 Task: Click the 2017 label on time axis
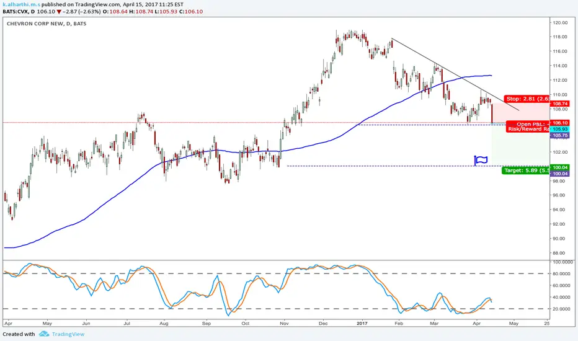(x=362, y=323)
